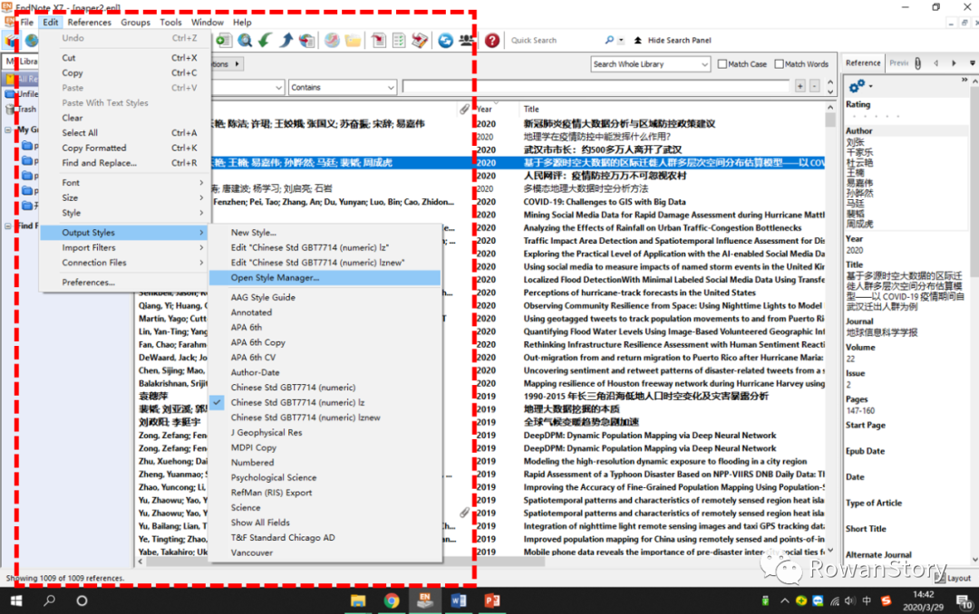
Task: Click the Share Library people icon
Action: click(467, 41)
